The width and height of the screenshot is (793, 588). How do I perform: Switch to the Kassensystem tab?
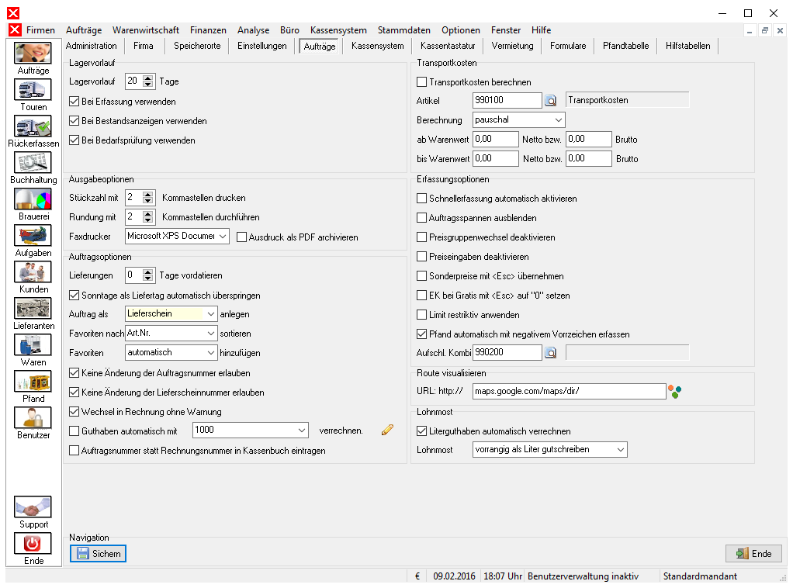coord(377,46)
